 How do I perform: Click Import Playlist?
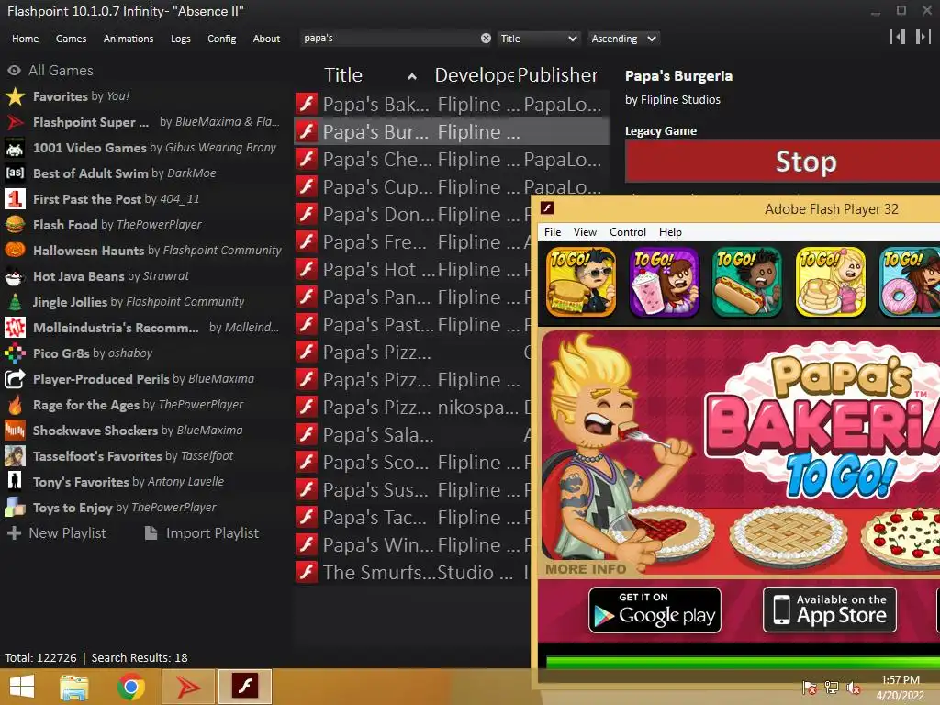tap(202, 533)
